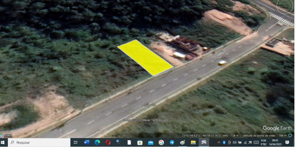Screen dimensions: 297x167
Task: Open the touch keyboard icon
Action: [x=256, y=143]
